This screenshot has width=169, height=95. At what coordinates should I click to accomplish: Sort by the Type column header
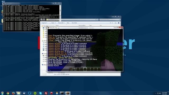90,25
